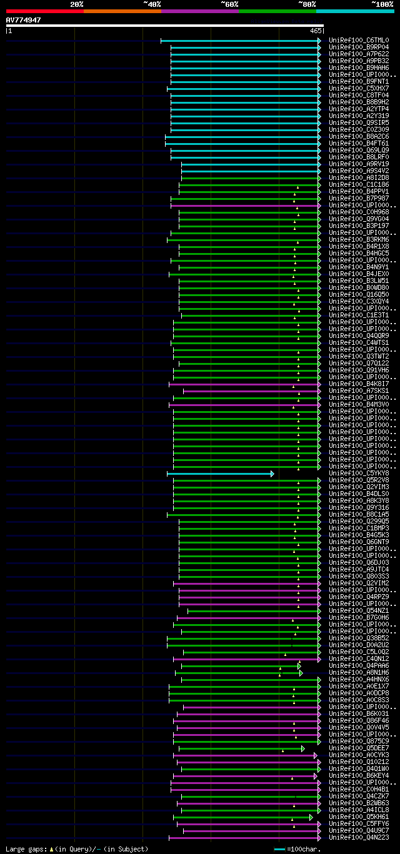Select the UniRef100_B6K031 label
The width and height of the screenshot is (400, 854).
[x=359, y=714]
